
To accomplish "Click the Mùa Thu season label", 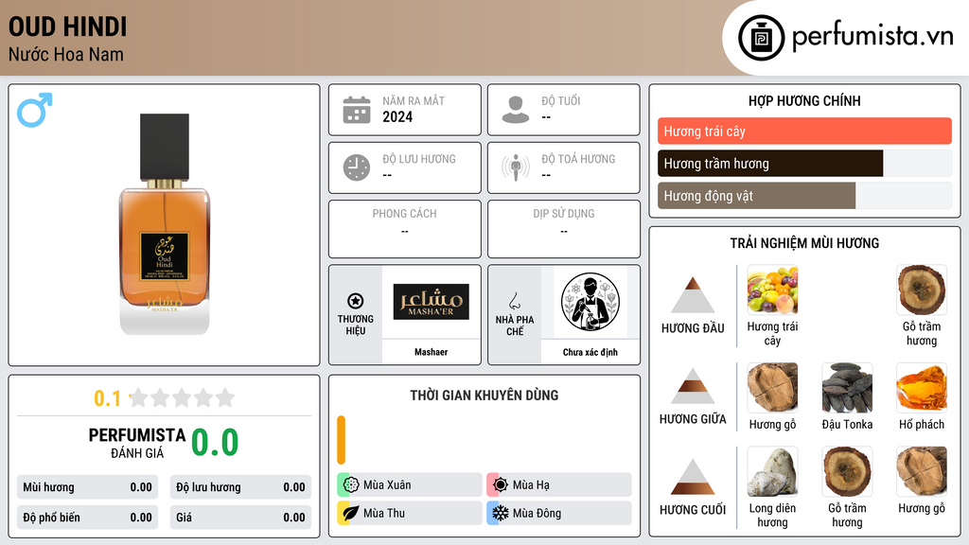I will [384, 513].
